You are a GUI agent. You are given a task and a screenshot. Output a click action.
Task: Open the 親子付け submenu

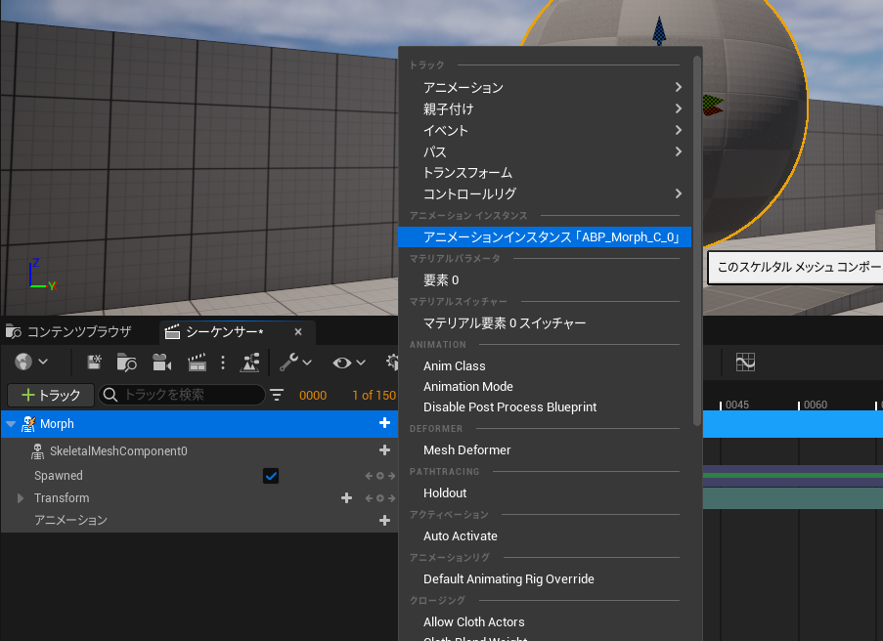pyautogui.click(x=545, y=108)
